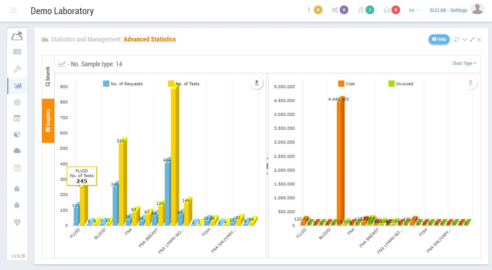Switch to the Graphics tab
This screenshot has width=492, height=270.
(x=48, y=121)
